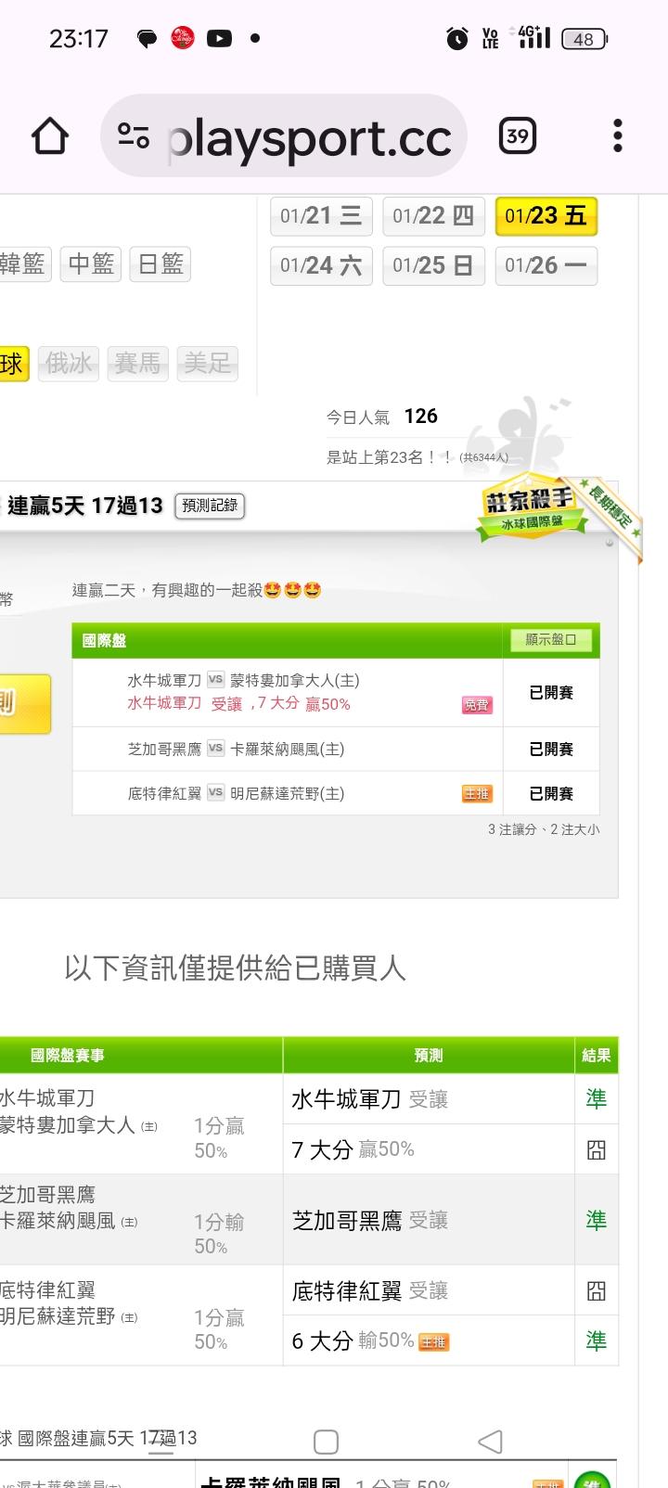Open the 預測記錄 button

coord(210,506)
